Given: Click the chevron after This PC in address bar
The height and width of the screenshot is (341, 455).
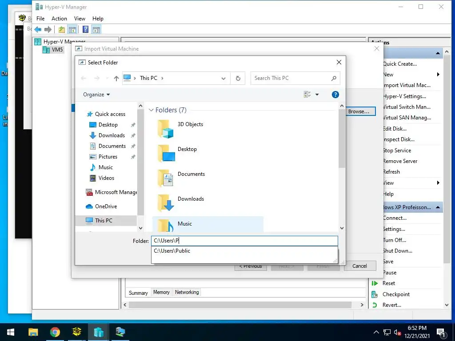Looking at the screenshot, I should [162, 78].
